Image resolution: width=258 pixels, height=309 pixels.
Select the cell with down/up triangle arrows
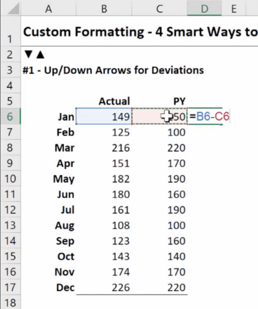coord(34,55)
